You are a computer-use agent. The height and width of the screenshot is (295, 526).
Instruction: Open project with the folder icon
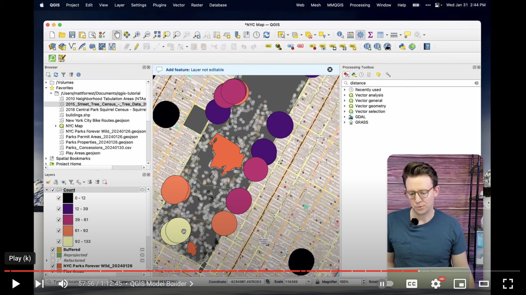62,35
